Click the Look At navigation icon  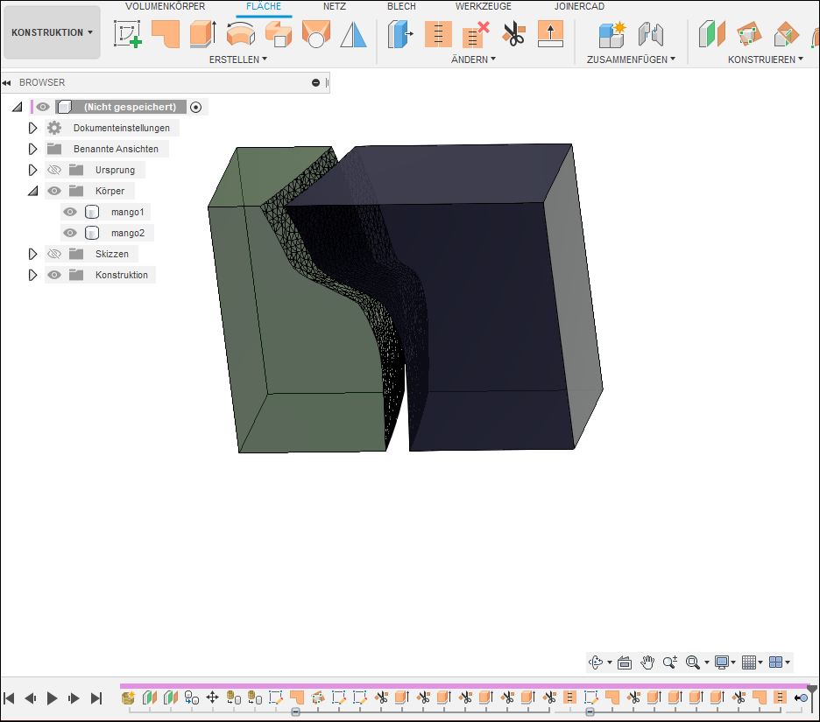click(x=625, y=662)
